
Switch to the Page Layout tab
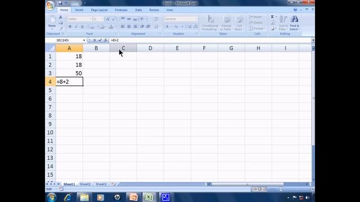99,10
